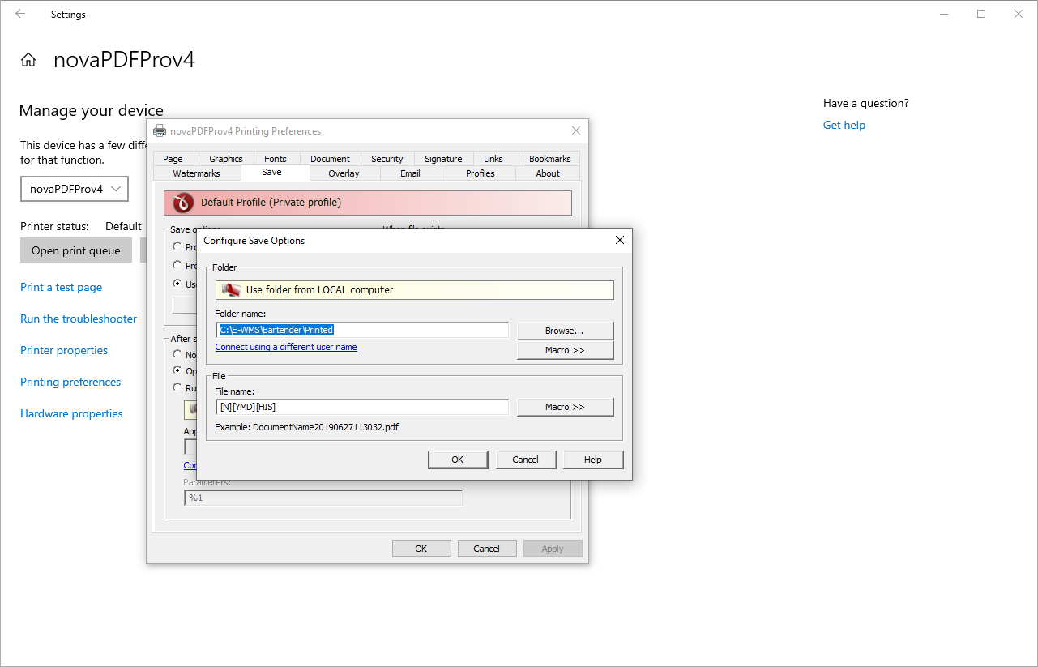Click OK in Configure Save Options
This screenshot has width=1038, height=667.
[x=458, y=460]
